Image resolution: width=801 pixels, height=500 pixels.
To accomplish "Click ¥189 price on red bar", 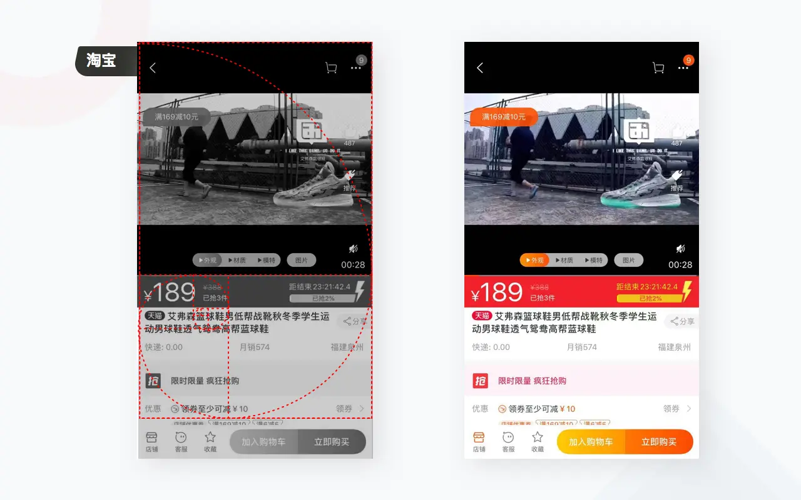I will pos(497,292).
